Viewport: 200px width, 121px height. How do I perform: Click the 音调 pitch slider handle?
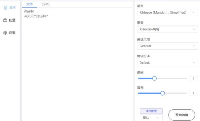pyautogui.click(x=163, y=93)
